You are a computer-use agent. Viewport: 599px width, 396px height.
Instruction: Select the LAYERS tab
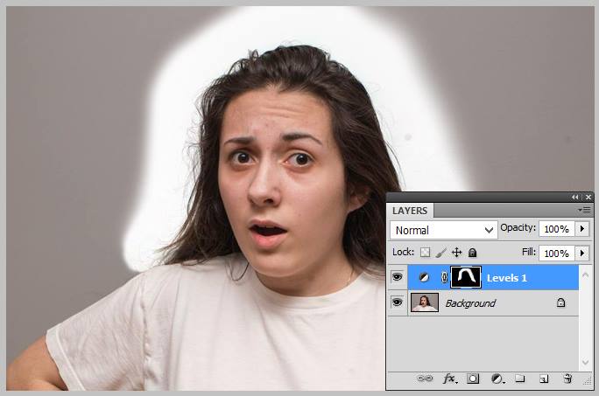click(x=410, y=211)
